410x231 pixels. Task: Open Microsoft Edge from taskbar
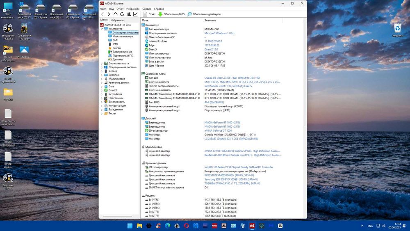(x=167, y=226)
